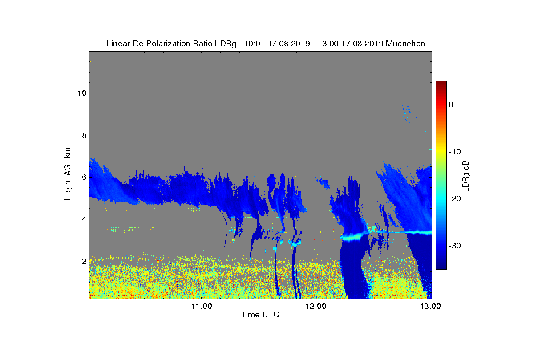Click the '11:00' time tick label

click(x=201, y=306)
